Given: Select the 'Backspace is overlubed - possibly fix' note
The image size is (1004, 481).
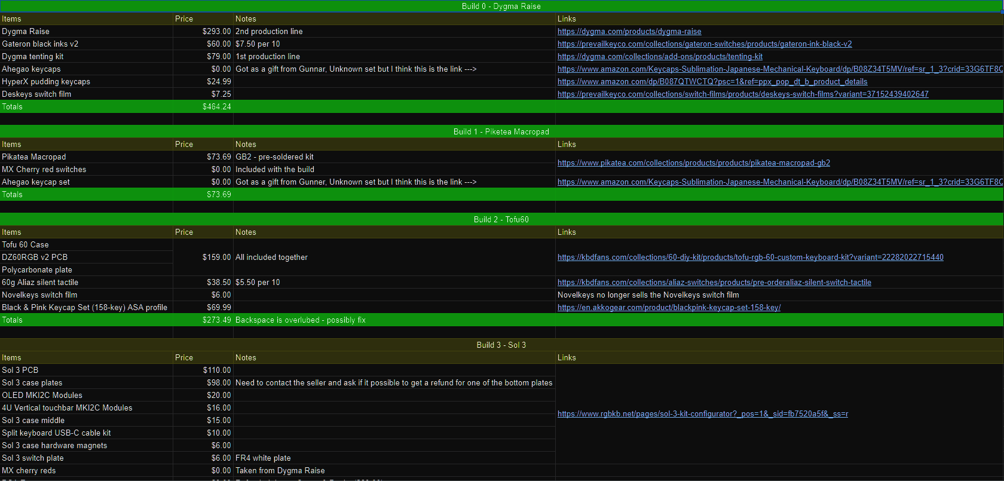Looking at the screenshot, I should click(x=394, y=320).
